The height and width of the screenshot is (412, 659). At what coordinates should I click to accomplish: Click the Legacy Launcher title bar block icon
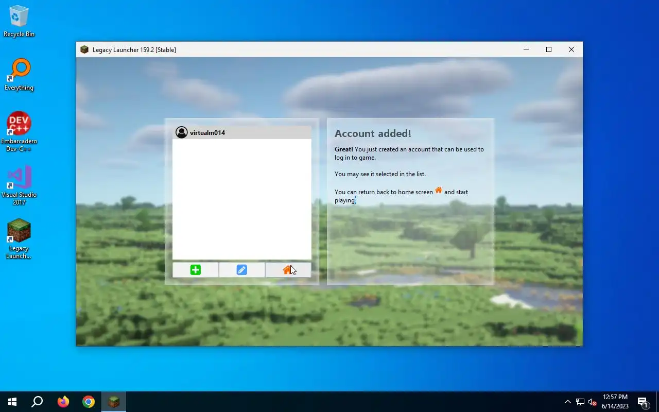(84, 49)
